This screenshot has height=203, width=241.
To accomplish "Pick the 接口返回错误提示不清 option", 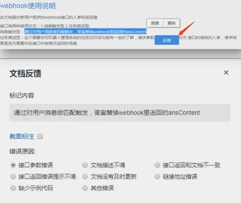I will [x=13, y=176].
